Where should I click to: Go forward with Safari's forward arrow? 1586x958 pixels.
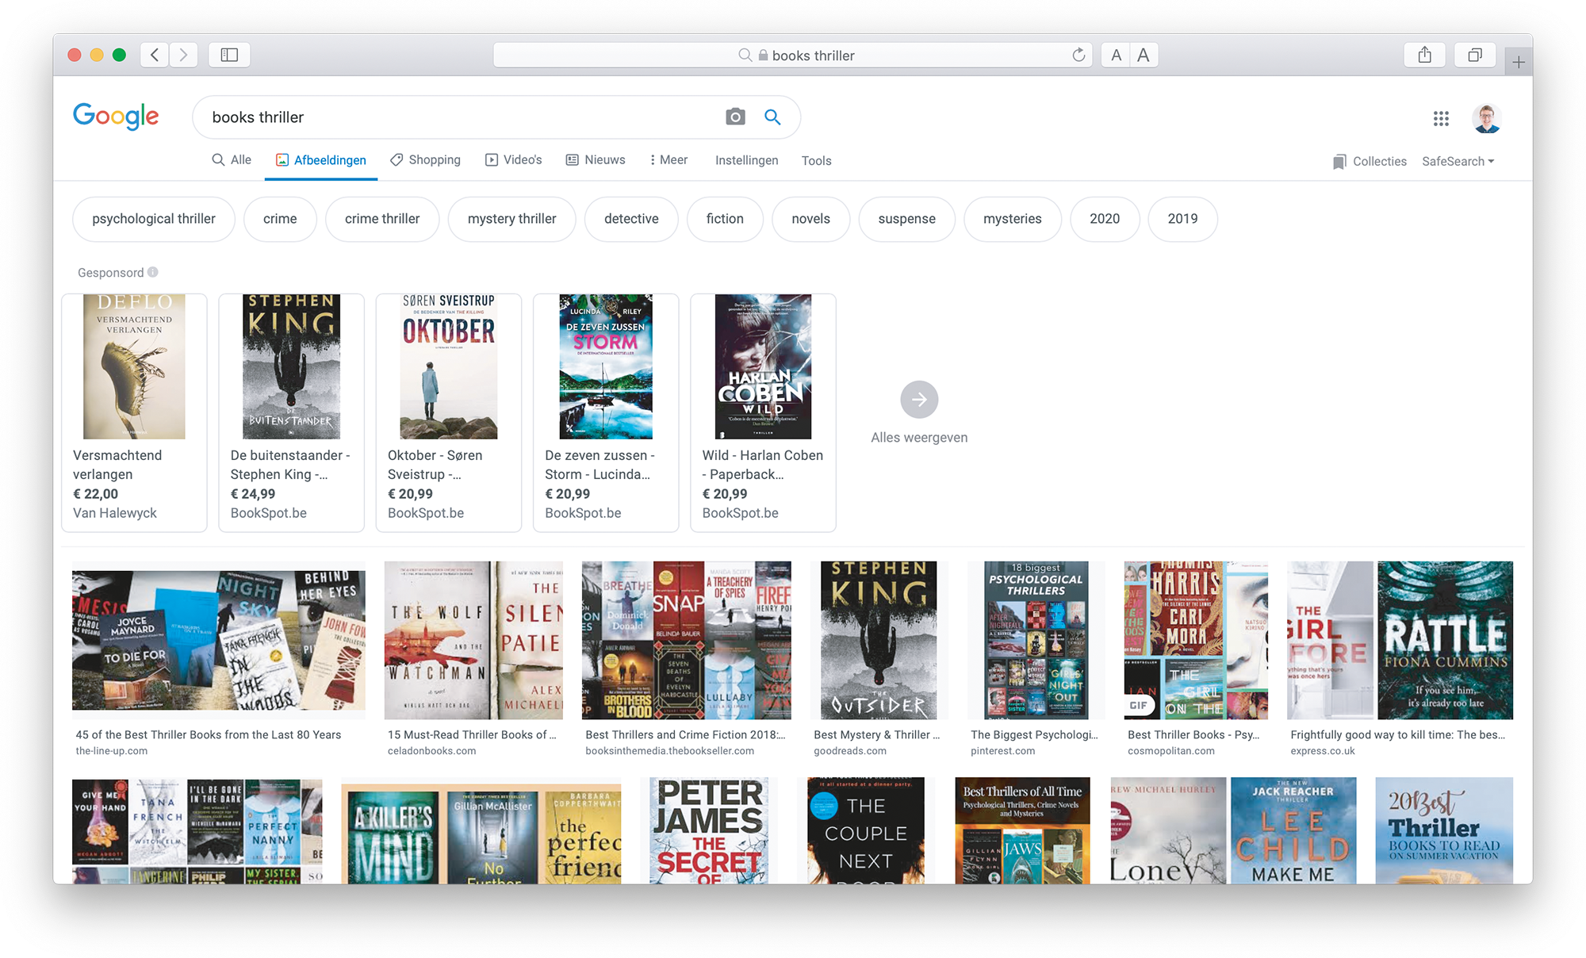pos(183,55)
